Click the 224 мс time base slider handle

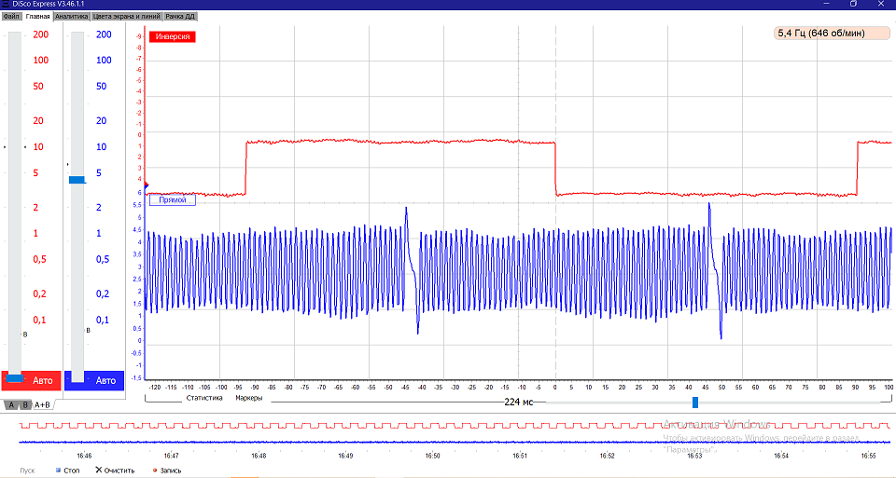click(x=695, y=403)
